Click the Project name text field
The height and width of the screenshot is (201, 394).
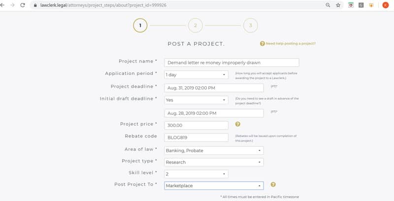pos(231,63)
